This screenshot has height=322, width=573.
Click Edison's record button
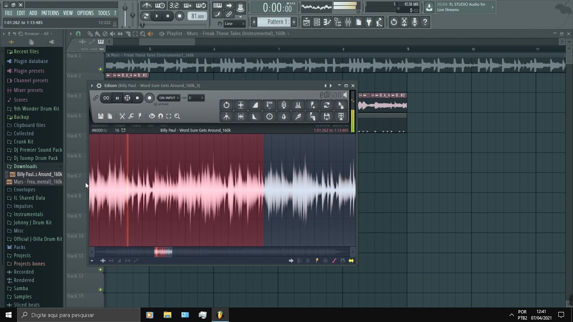pos(150,98)
